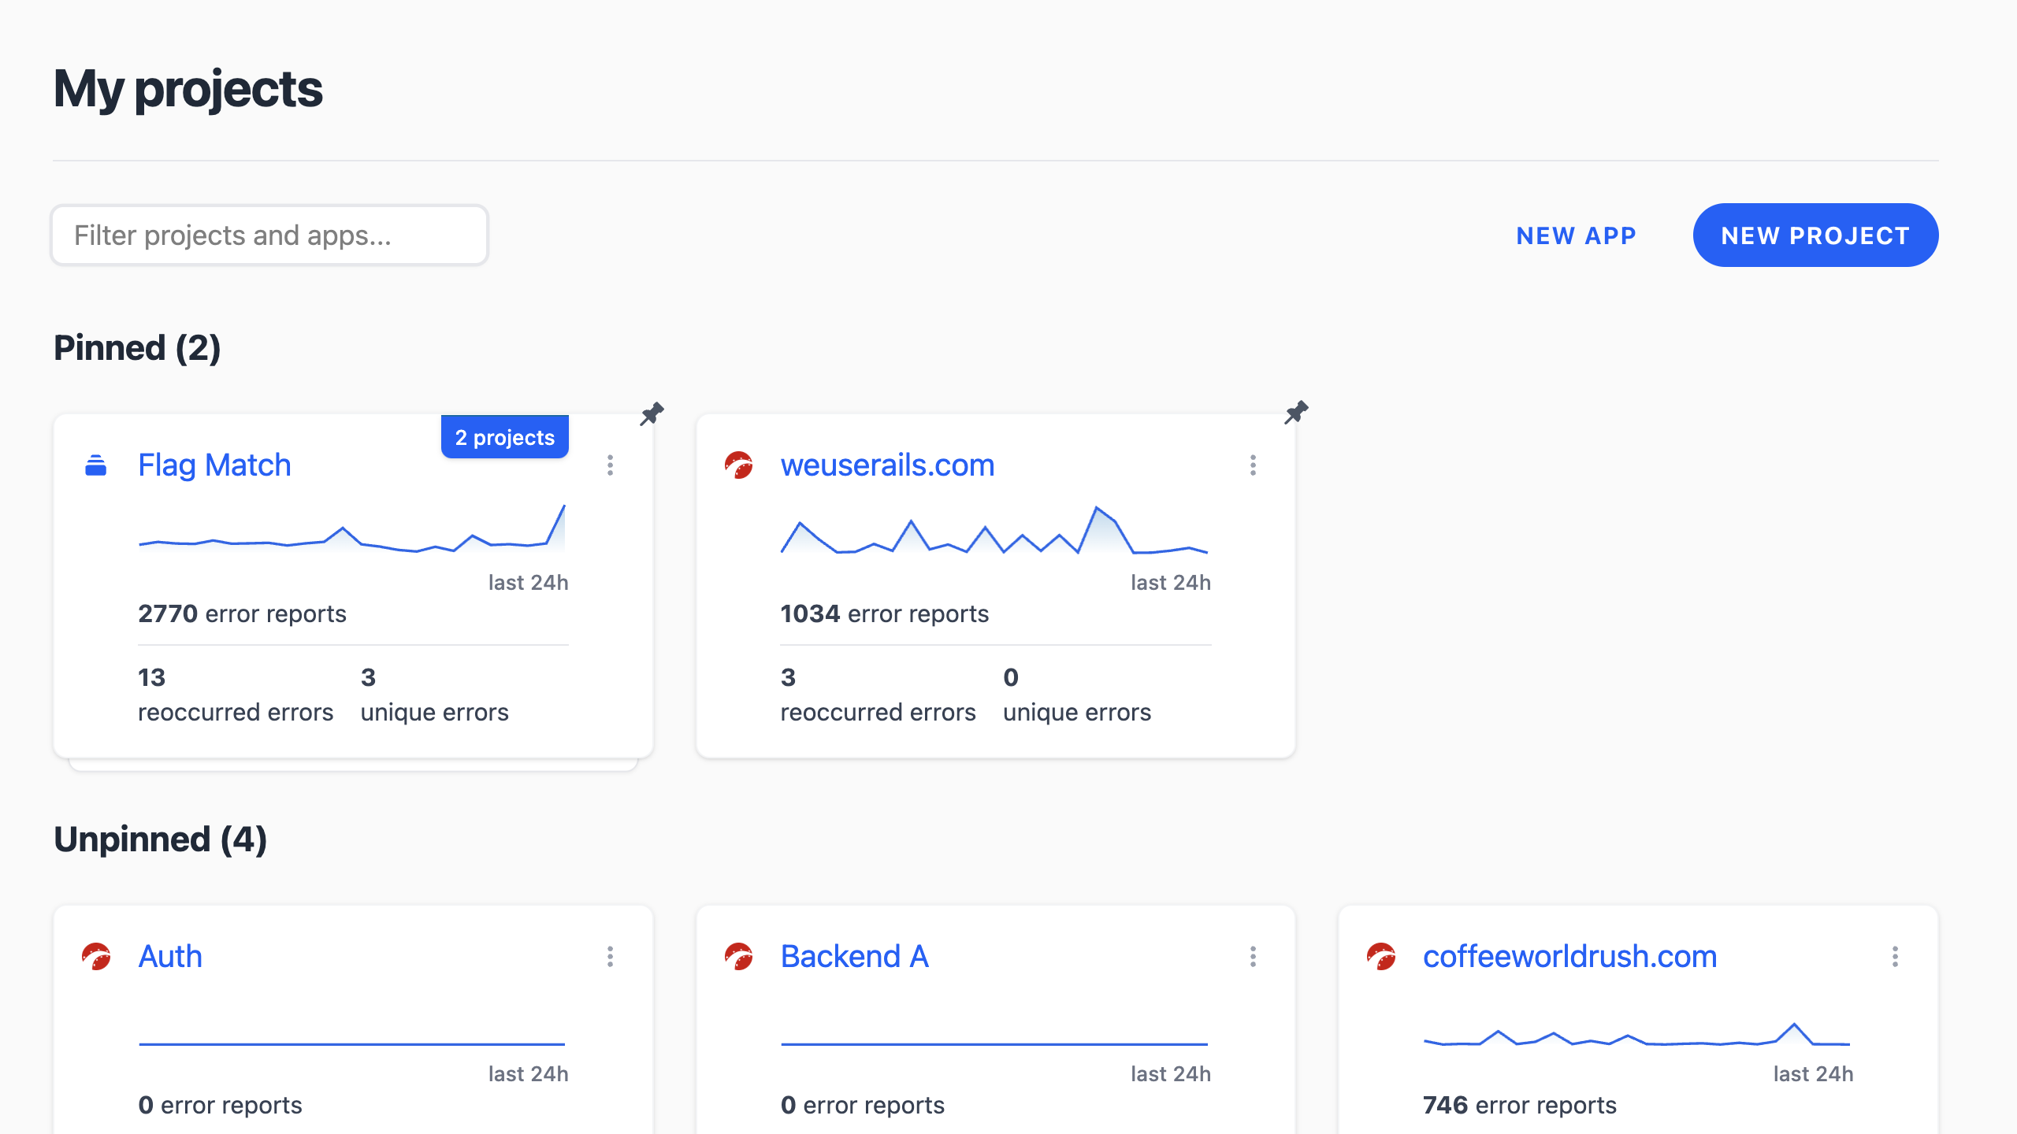Click the Unpinned (4) section heading
The height and width of the screenshot is (1134, 2017).
click(161, 839)
